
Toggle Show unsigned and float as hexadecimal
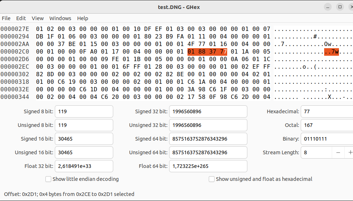click(212, 179)
